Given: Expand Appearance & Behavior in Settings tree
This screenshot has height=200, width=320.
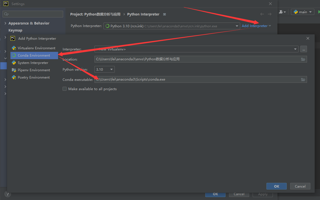Looking at the screenshot, I should (x=5, y=23).
